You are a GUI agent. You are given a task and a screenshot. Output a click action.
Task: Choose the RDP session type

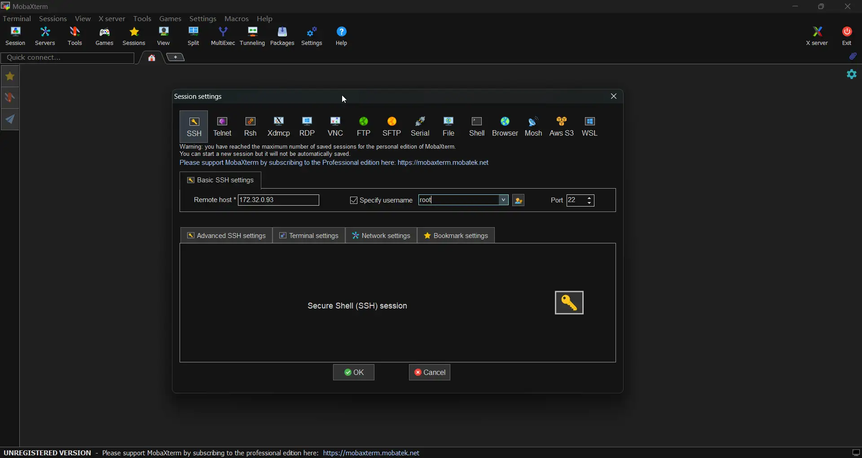coord(307,127)
